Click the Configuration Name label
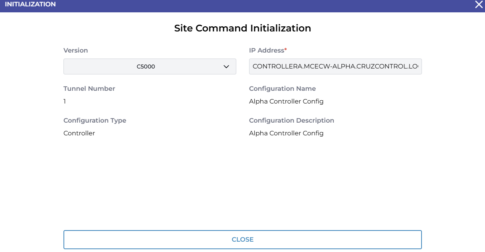This screenshot has height=252, width=485. click(x=282, y=89)
